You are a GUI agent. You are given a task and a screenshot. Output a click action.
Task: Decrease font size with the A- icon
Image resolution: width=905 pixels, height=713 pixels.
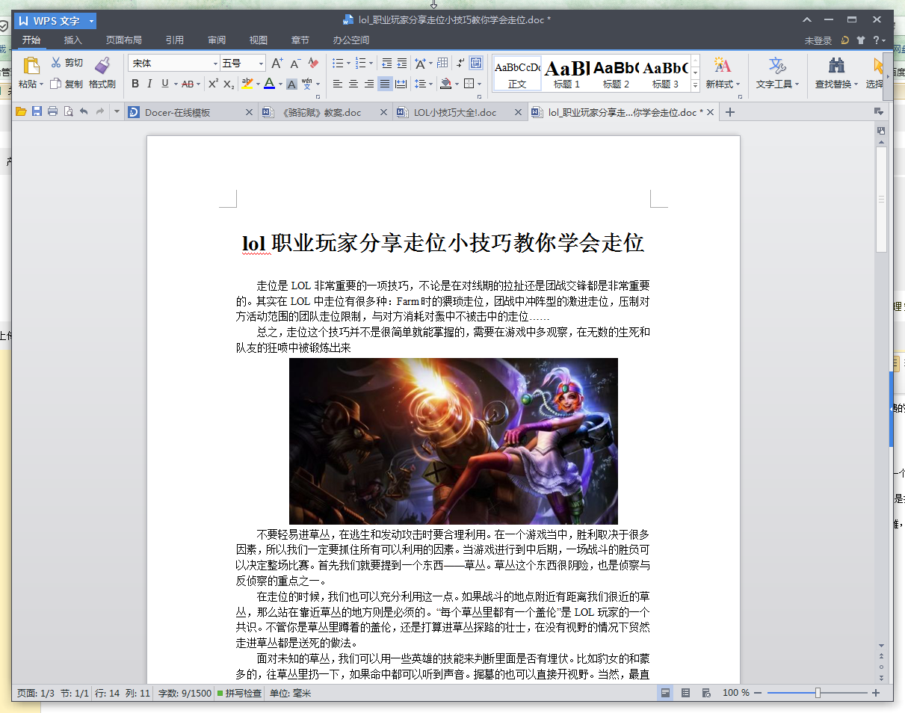tap(295, 64)
